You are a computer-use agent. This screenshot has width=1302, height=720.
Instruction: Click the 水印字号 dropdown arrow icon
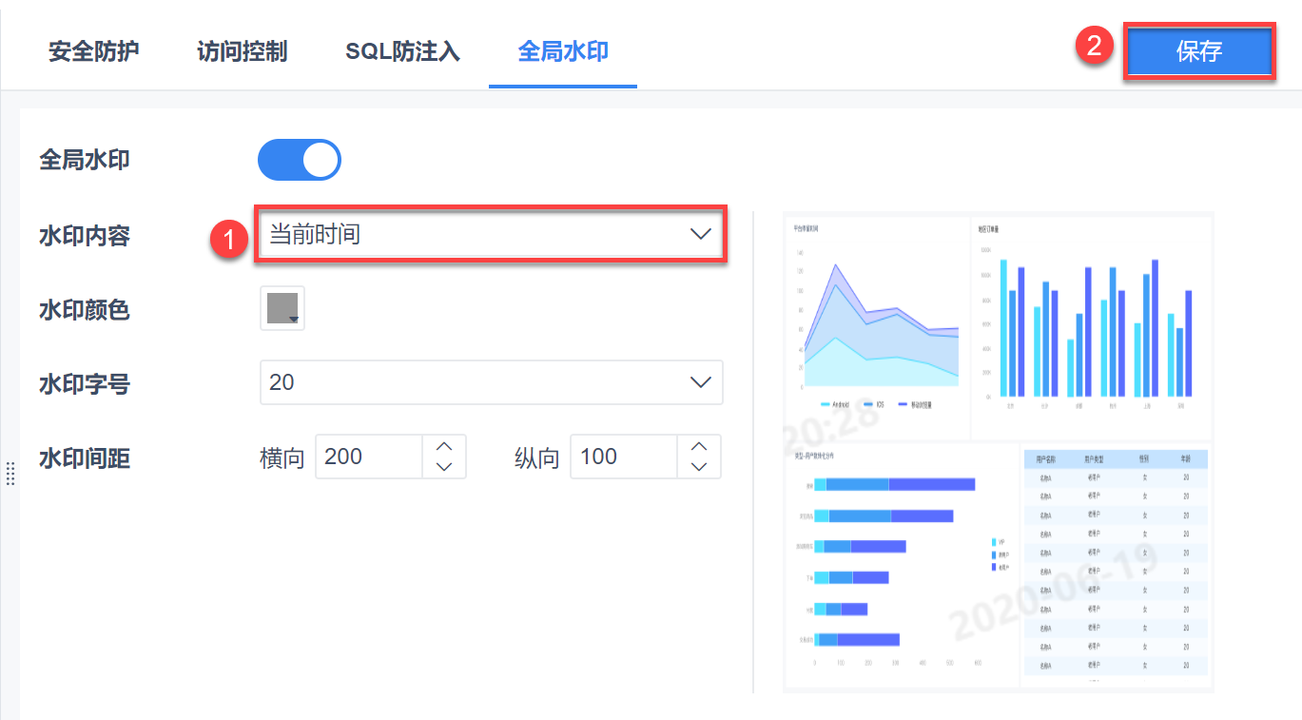pos(700,382)
